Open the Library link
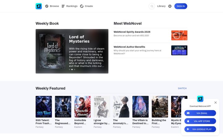Screen dimensions: 223x139 161,6
